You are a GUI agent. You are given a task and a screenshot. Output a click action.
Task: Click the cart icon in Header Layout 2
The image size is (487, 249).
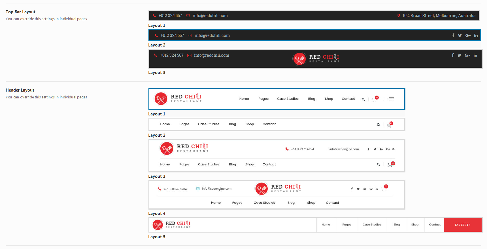pos(389,125)
